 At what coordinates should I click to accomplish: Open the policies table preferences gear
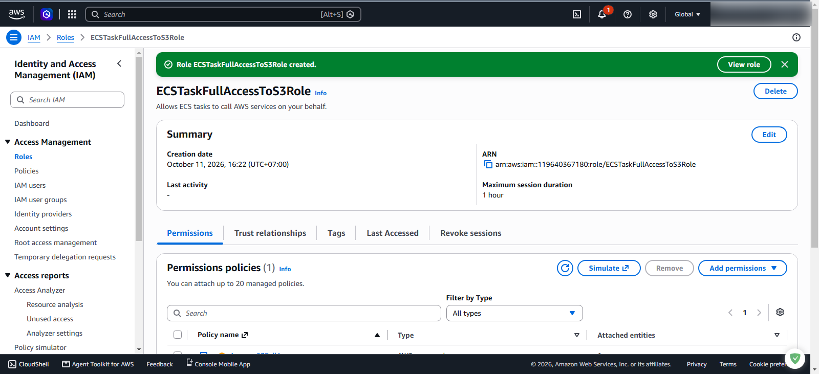point(780,312)
